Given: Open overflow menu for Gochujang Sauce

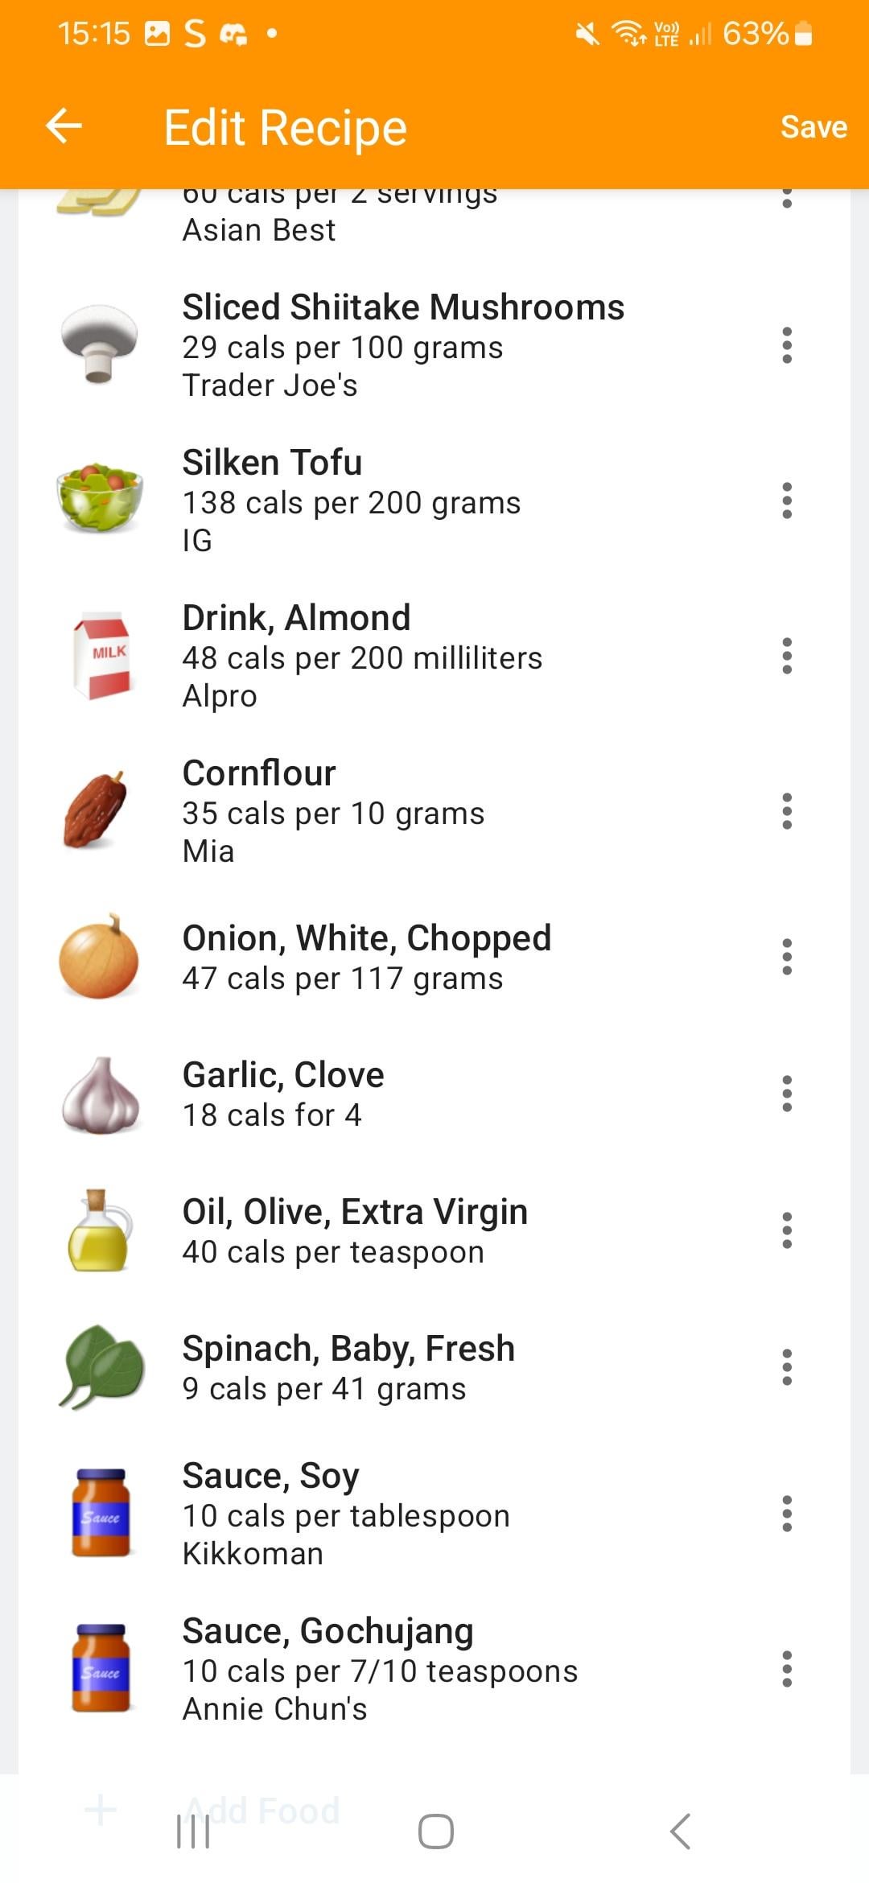Looking at the screenshot, I should pos(787,1669).
